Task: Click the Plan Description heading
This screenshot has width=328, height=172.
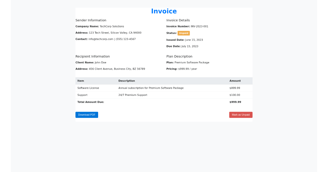Action: [179, 56]
